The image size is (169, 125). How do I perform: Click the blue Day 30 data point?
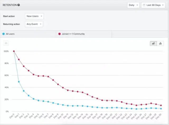click(x=161, y=109)
